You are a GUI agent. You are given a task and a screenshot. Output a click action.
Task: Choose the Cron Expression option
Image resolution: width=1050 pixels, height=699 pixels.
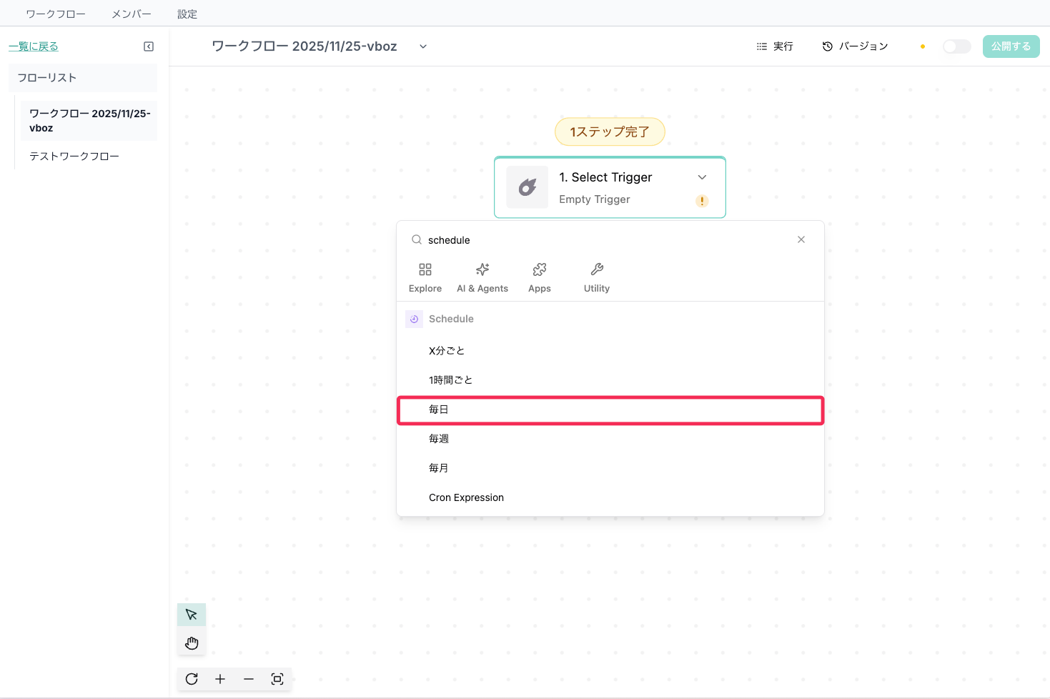point(610,497)
